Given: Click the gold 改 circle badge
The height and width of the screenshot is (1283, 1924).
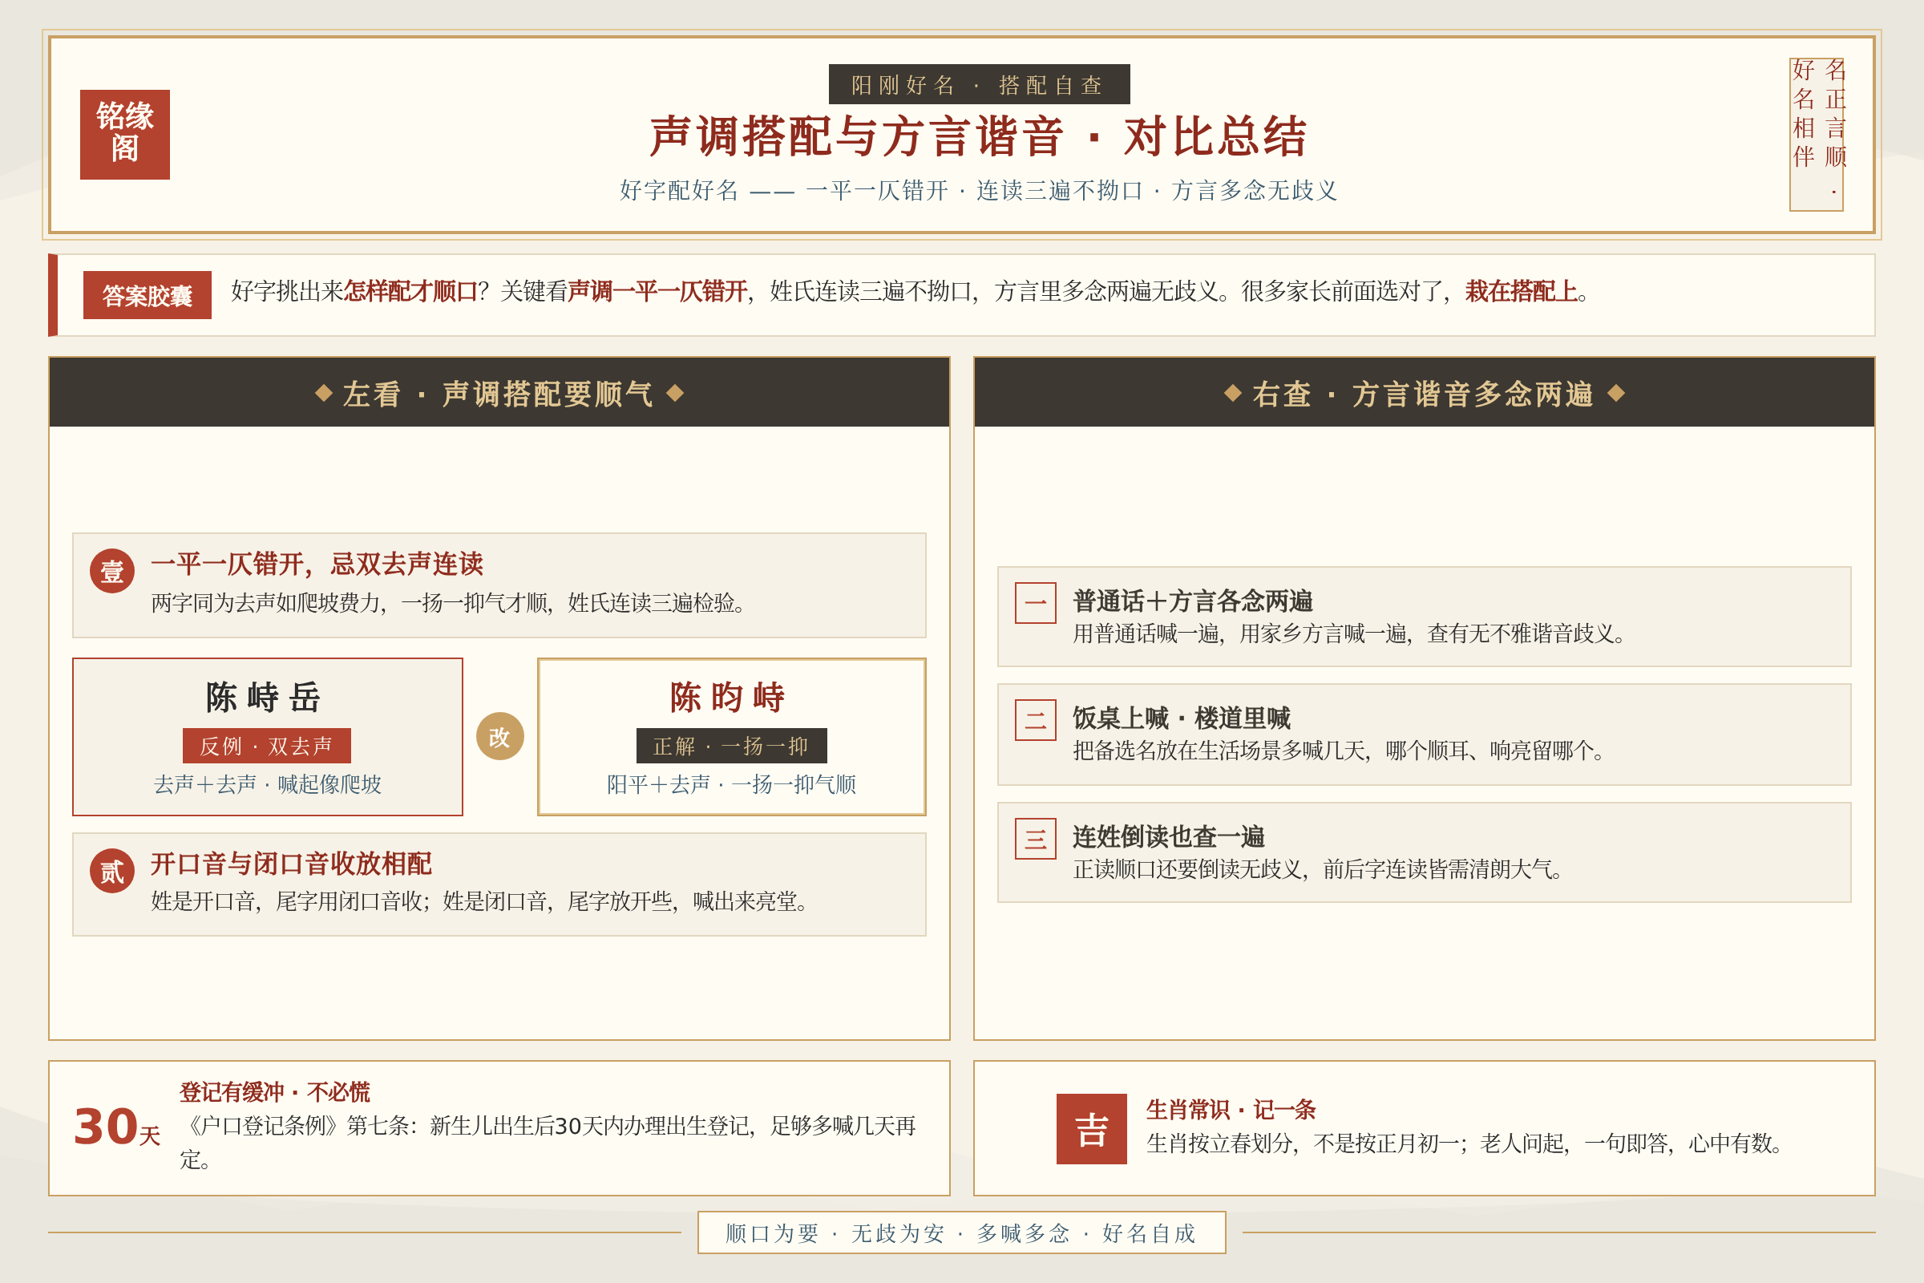Looking at the screenshot, I should (499, 736).
